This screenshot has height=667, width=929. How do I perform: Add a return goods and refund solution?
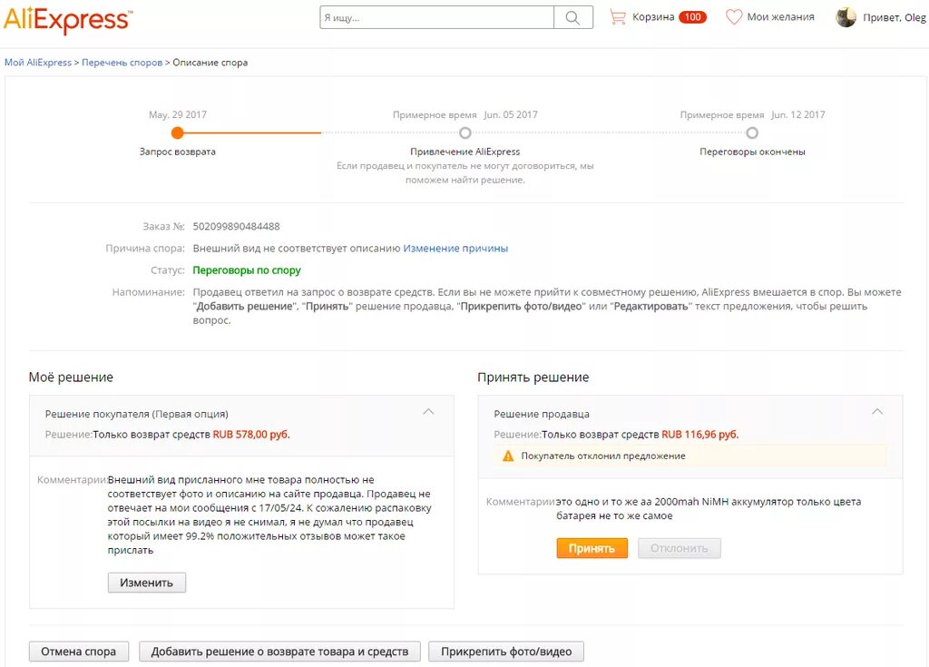[279, 652]
